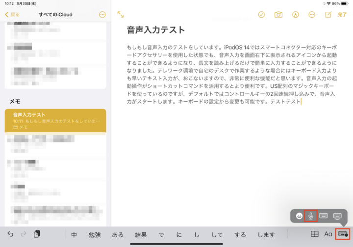Screen dimensions: 353x247
Task: Show the floating keyboard from the popup
Action: [x=323, y=216]
